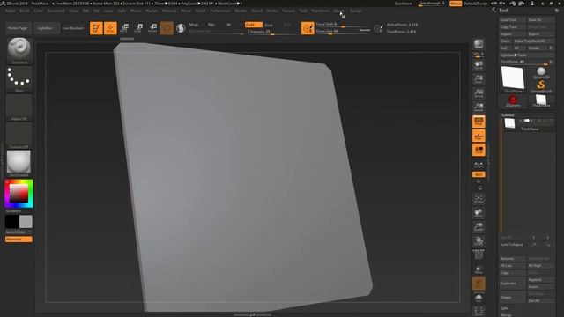Adjust the Draw Size slider
The height and width of the screenshot is (317, 564).
pos(343,32)
